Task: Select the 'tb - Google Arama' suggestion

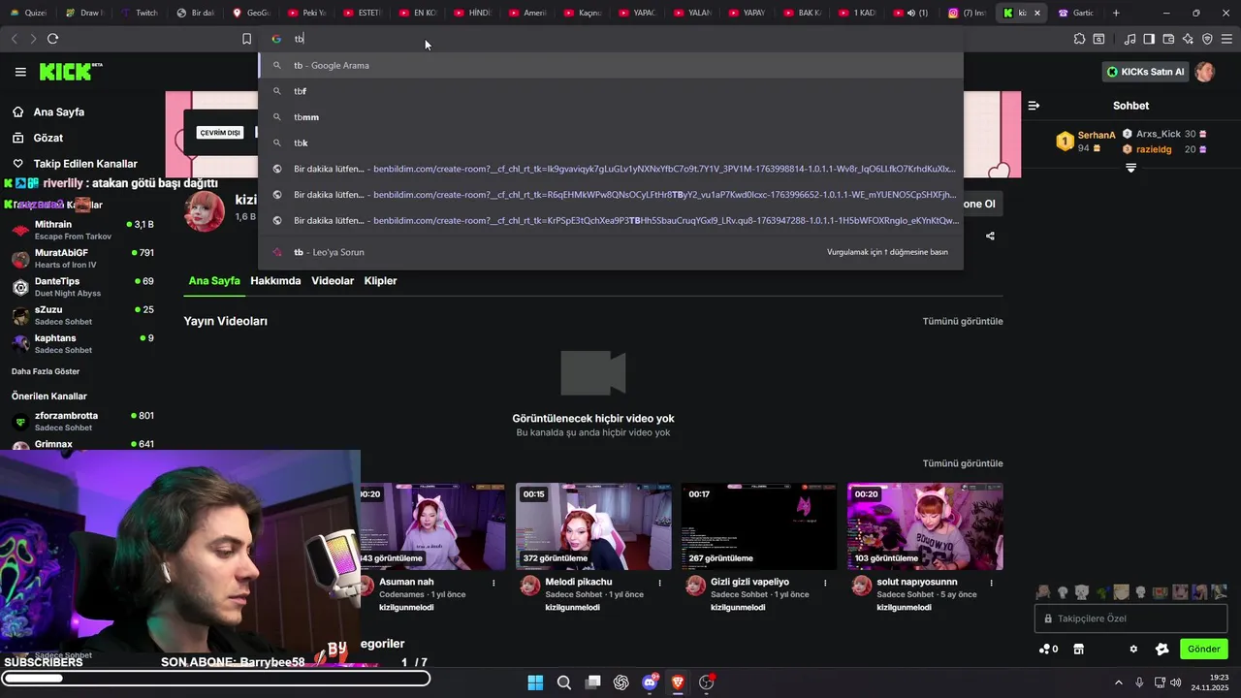Action: [x=611, y=65]
